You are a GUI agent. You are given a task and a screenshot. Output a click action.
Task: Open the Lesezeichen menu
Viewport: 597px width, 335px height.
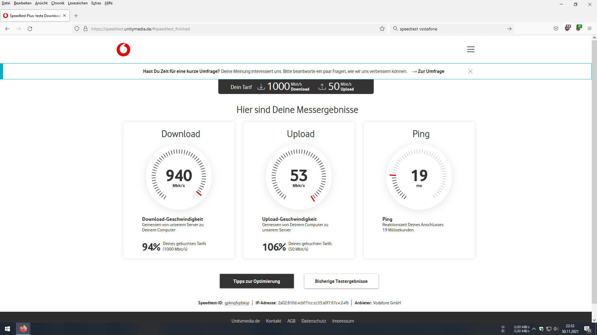pyautogui.click(x=78, y=3)
